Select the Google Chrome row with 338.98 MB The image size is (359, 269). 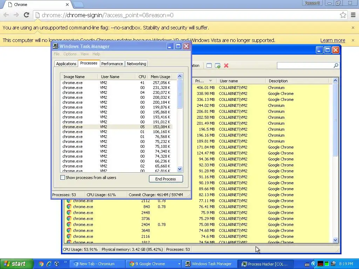(x=262, y=94)
